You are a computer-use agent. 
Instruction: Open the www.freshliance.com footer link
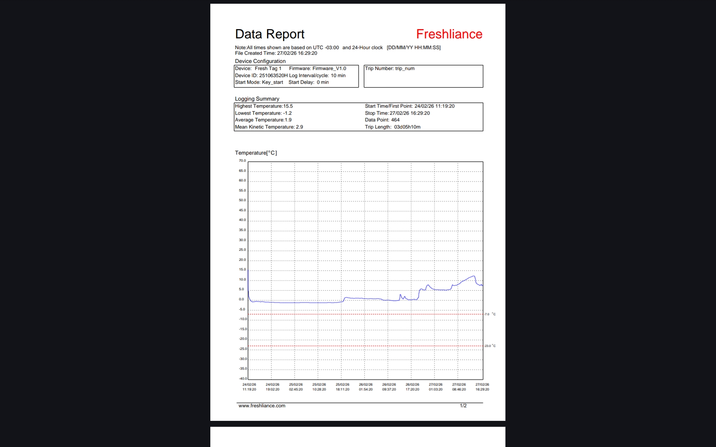coord(262,406)
